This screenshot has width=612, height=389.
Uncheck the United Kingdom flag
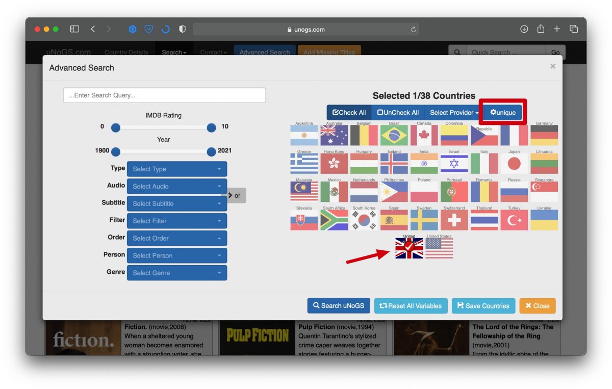pos(409,248)
